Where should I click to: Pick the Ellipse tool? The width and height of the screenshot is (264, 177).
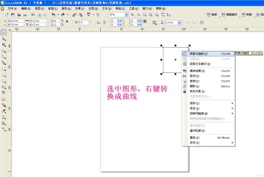tap(4, 75)
